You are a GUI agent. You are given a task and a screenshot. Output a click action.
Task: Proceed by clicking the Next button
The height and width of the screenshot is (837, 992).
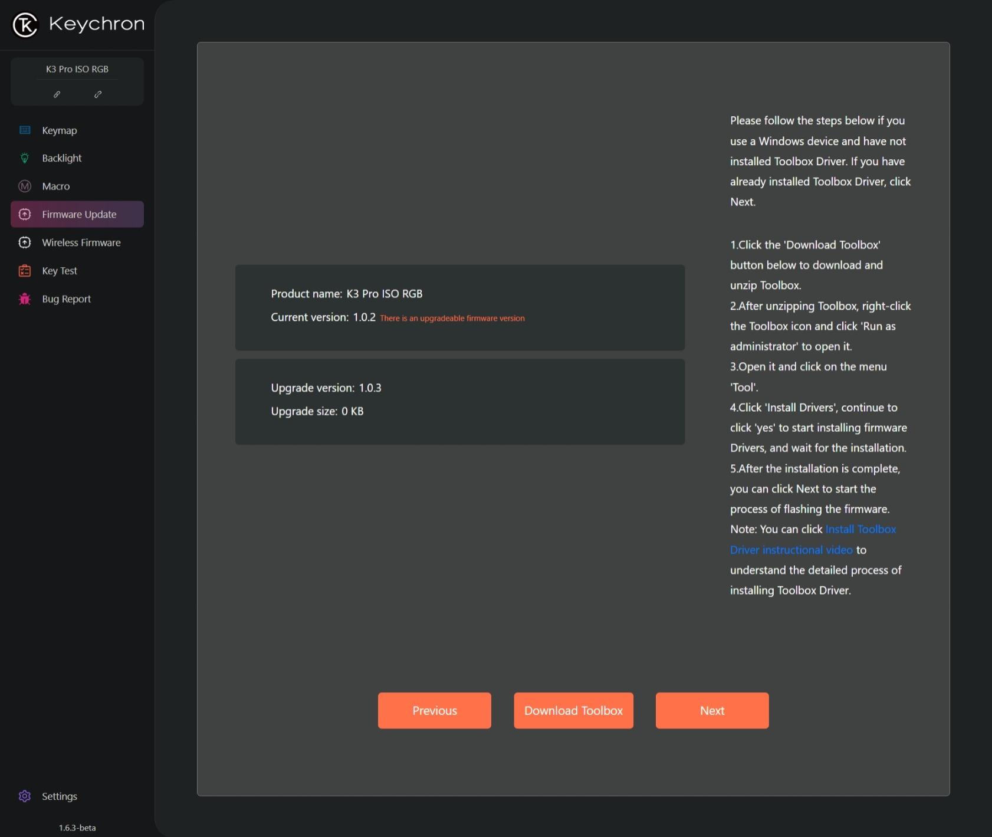(x=712, y=710)
